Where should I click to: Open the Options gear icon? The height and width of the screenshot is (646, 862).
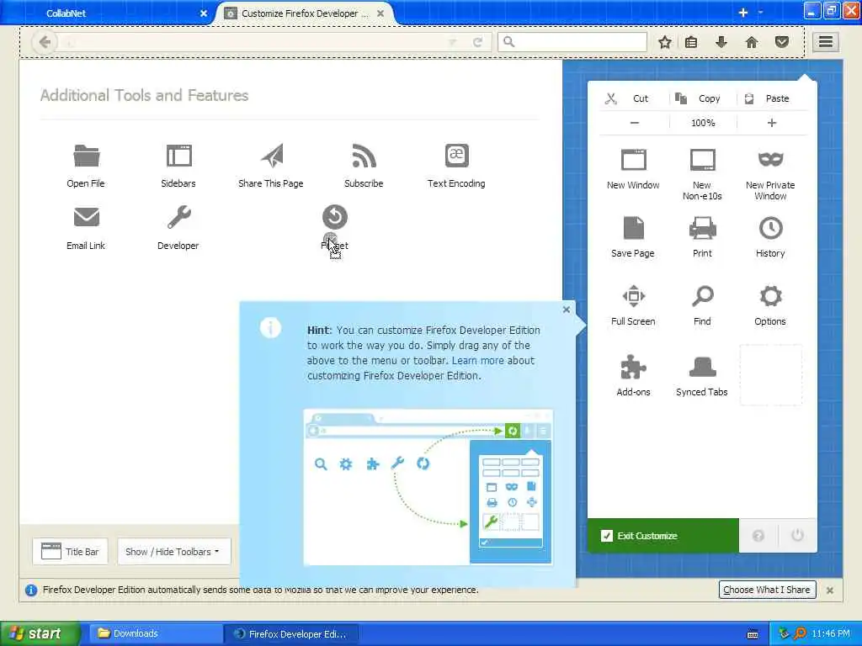point(771,296)
